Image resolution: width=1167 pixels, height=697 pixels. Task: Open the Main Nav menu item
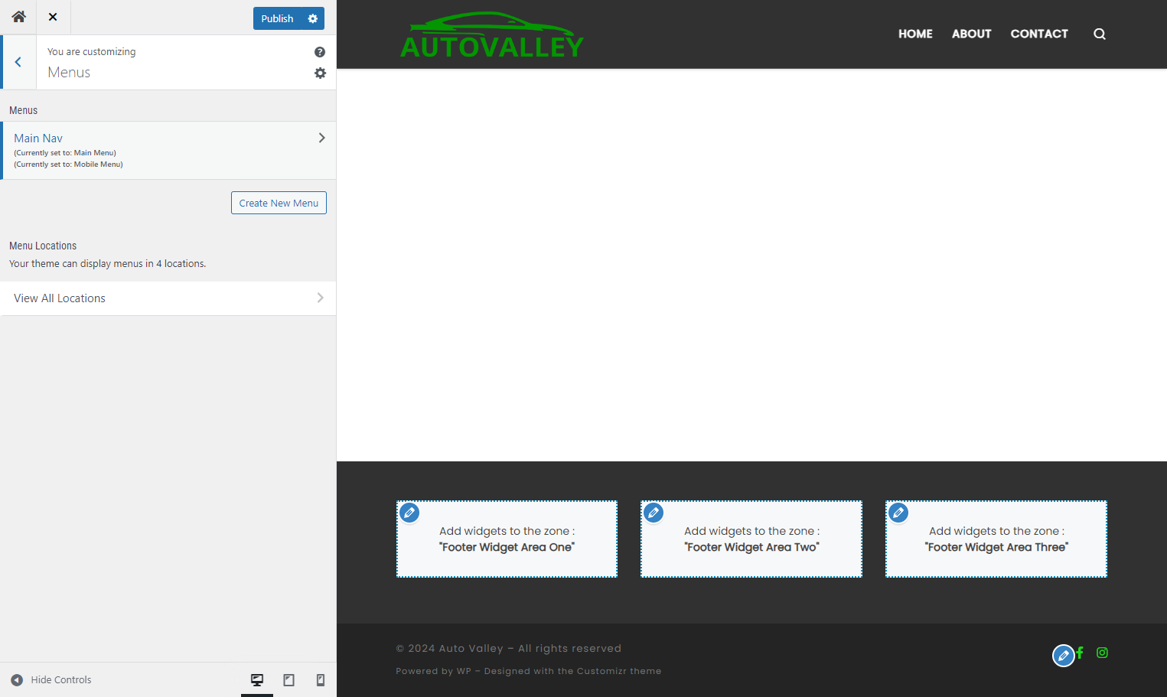168,151
